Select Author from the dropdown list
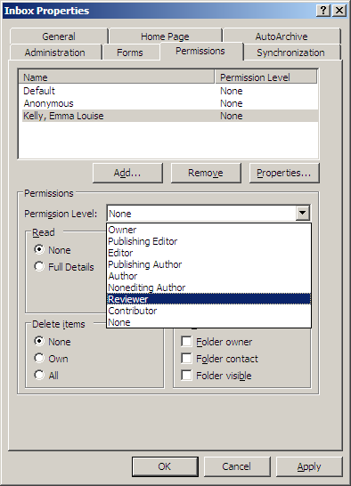The width and height of the screenshot is (351, 486). [x=208, y=276]
